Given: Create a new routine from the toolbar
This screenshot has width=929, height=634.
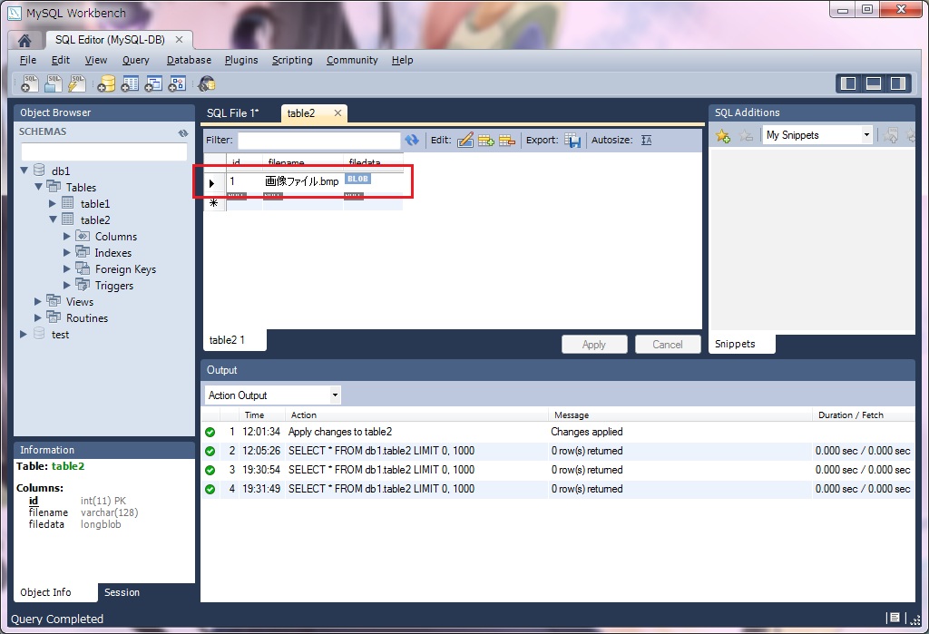Looking at the screenshot, I should [x=177, y=83].
